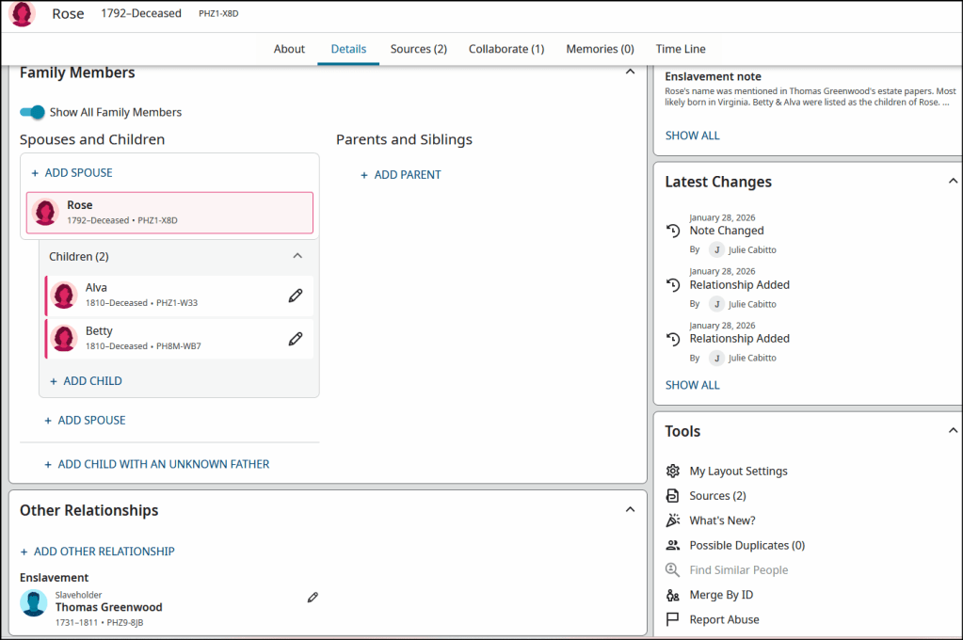Edit Alva's relationship with pencil icon
Viewport: 963px width, 640px height.
point(296,296)
